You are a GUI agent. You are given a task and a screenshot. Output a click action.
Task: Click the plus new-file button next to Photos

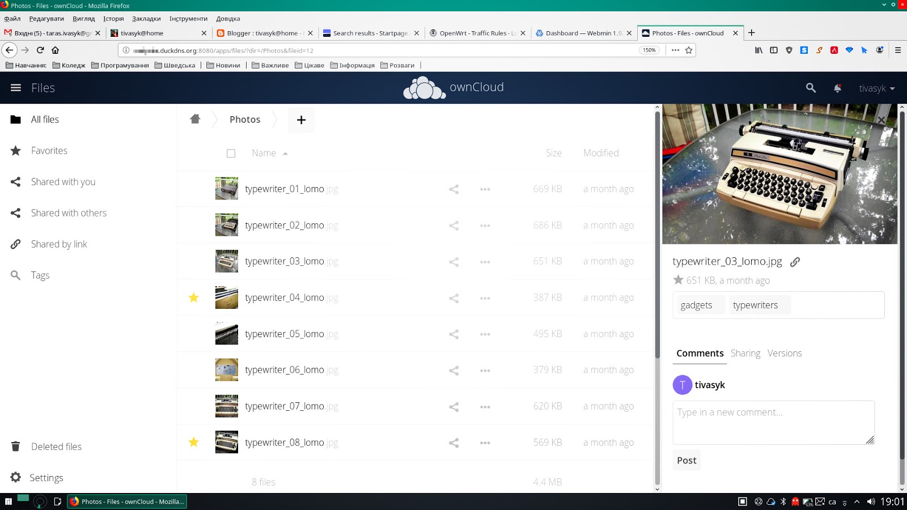(301, 120)
